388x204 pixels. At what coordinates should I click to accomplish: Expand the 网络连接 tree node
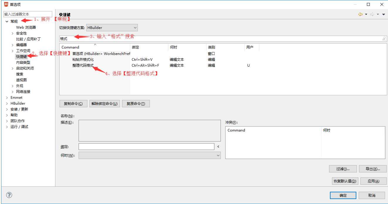pos(12,92)
